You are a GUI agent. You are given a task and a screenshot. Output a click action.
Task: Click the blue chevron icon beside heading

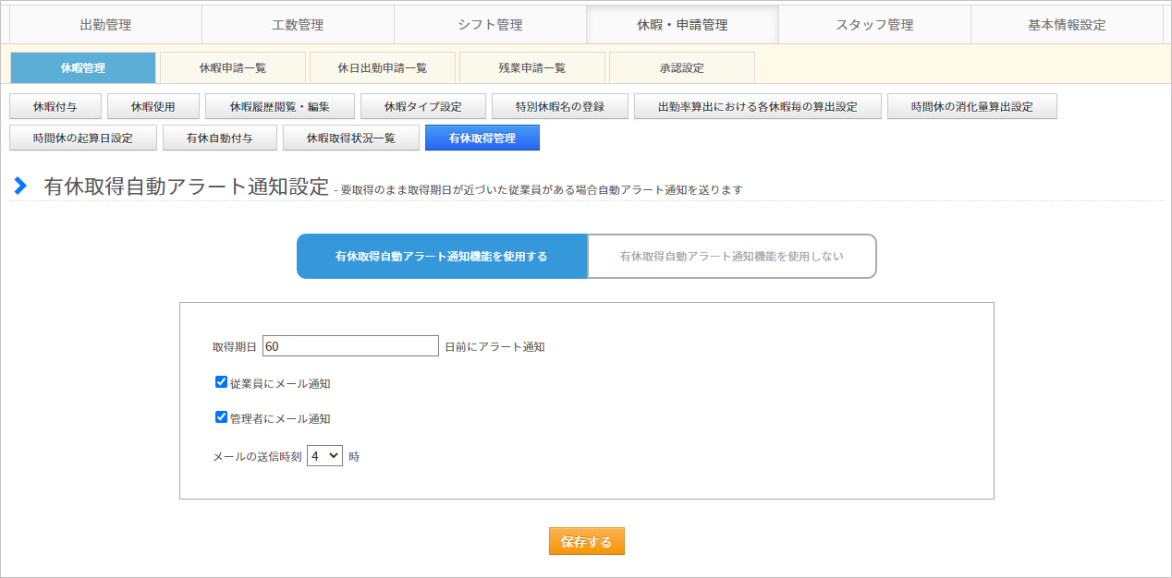point(20,186)
